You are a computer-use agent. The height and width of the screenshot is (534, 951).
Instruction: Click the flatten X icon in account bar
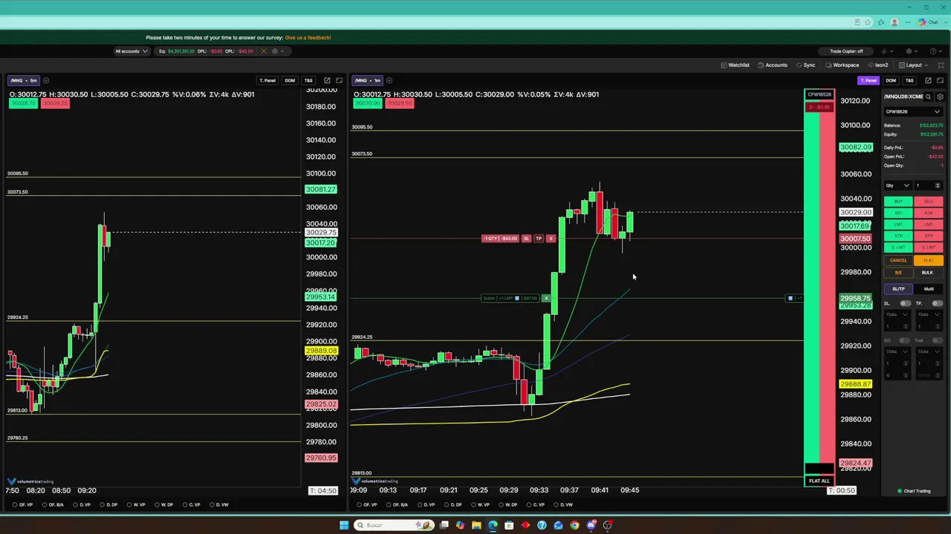(x=263, y=51)
